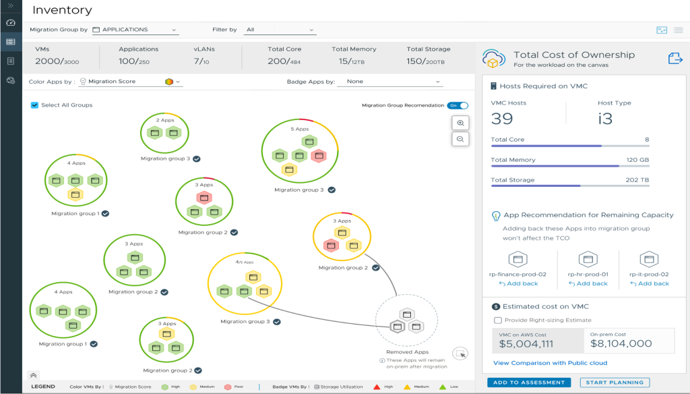
Task: Click ADD TO ASSESSMENT button
Action: coord(529,383)
